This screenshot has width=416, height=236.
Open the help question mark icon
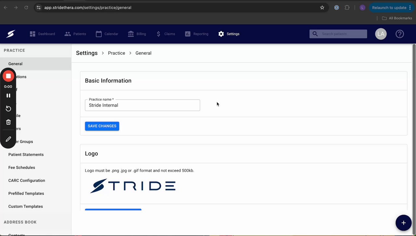point(400,34)
